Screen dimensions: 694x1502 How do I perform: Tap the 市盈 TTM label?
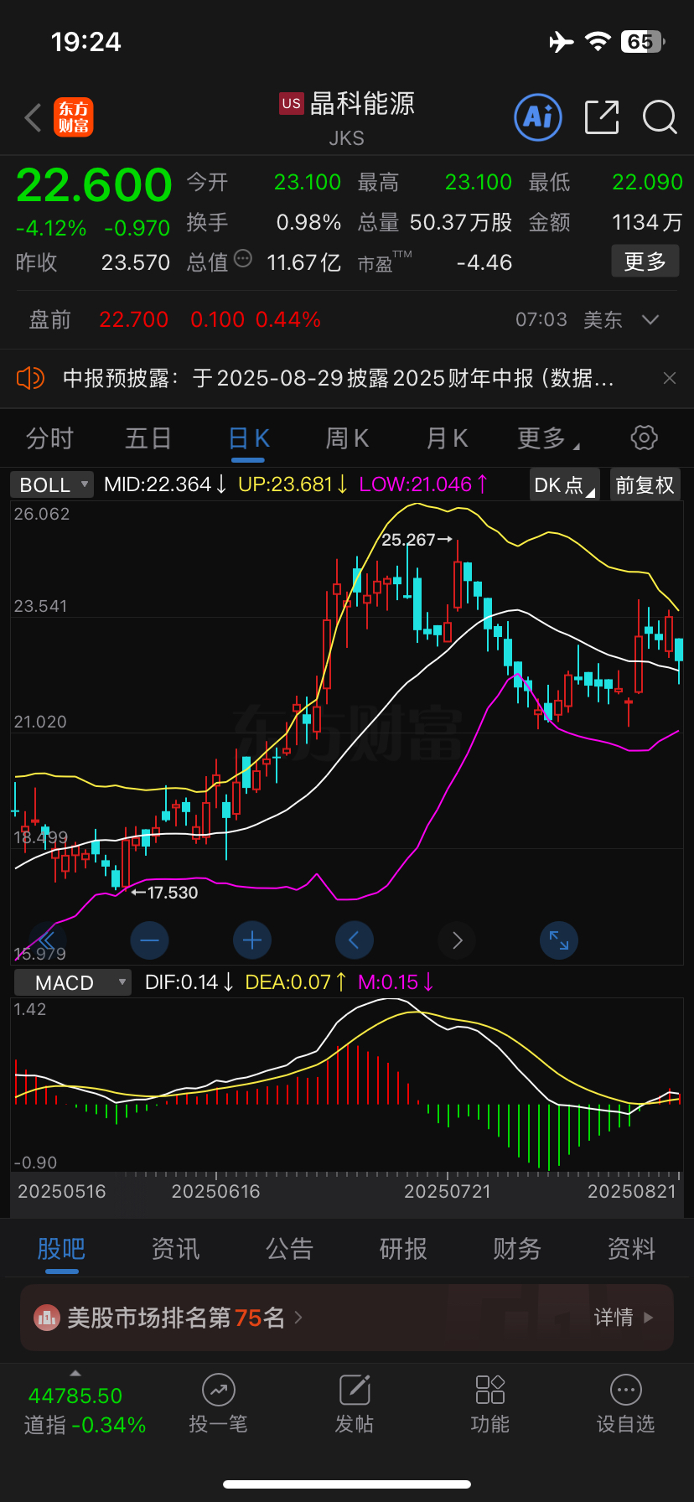tap(385, 262)
